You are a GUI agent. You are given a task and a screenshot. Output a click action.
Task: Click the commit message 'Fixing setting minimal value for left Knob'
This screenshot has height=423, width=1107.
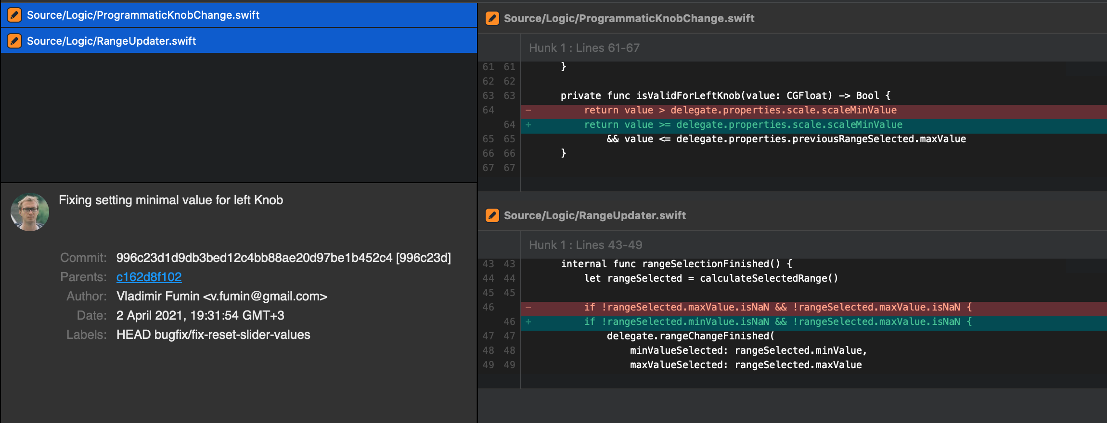[171, 200]
